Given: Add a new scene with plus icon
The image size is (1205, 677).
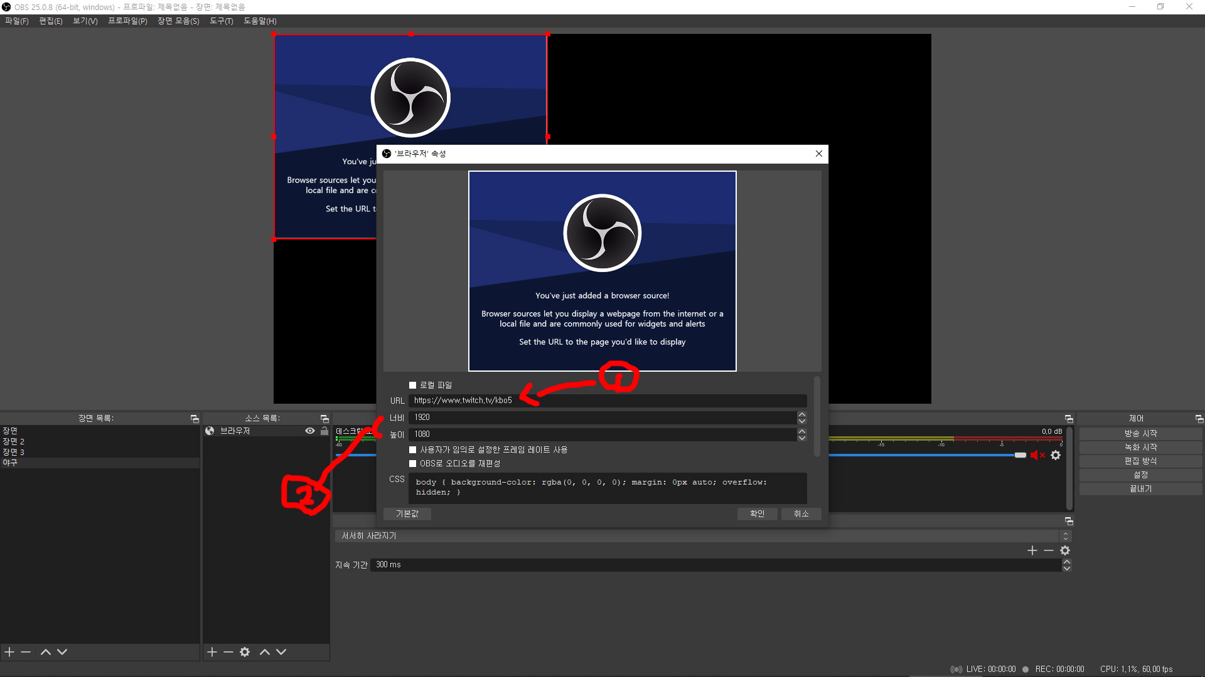Looking at the screenshot, I should (9, 652).
